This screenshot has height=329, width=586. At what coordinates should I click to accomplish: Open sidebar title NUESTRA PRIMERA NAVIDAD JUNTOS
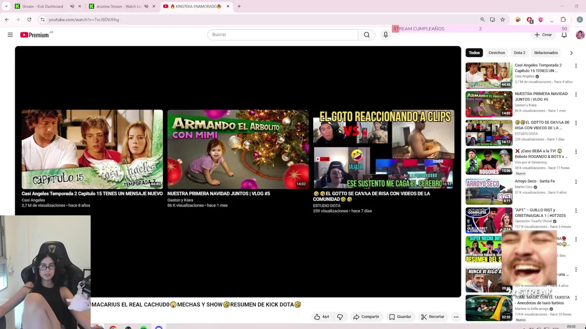tap(541, 96)
